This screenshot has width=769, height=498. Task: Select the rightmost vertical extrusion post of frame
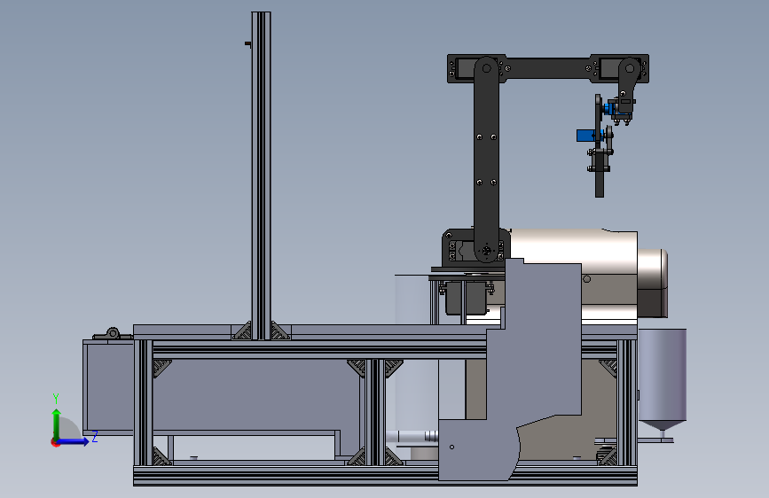pyautogui.click(x=627, y=403)
